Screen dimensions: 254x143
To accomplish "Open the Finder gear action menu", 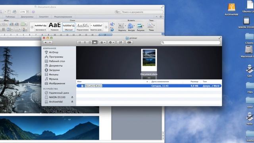I will point(112,43).
